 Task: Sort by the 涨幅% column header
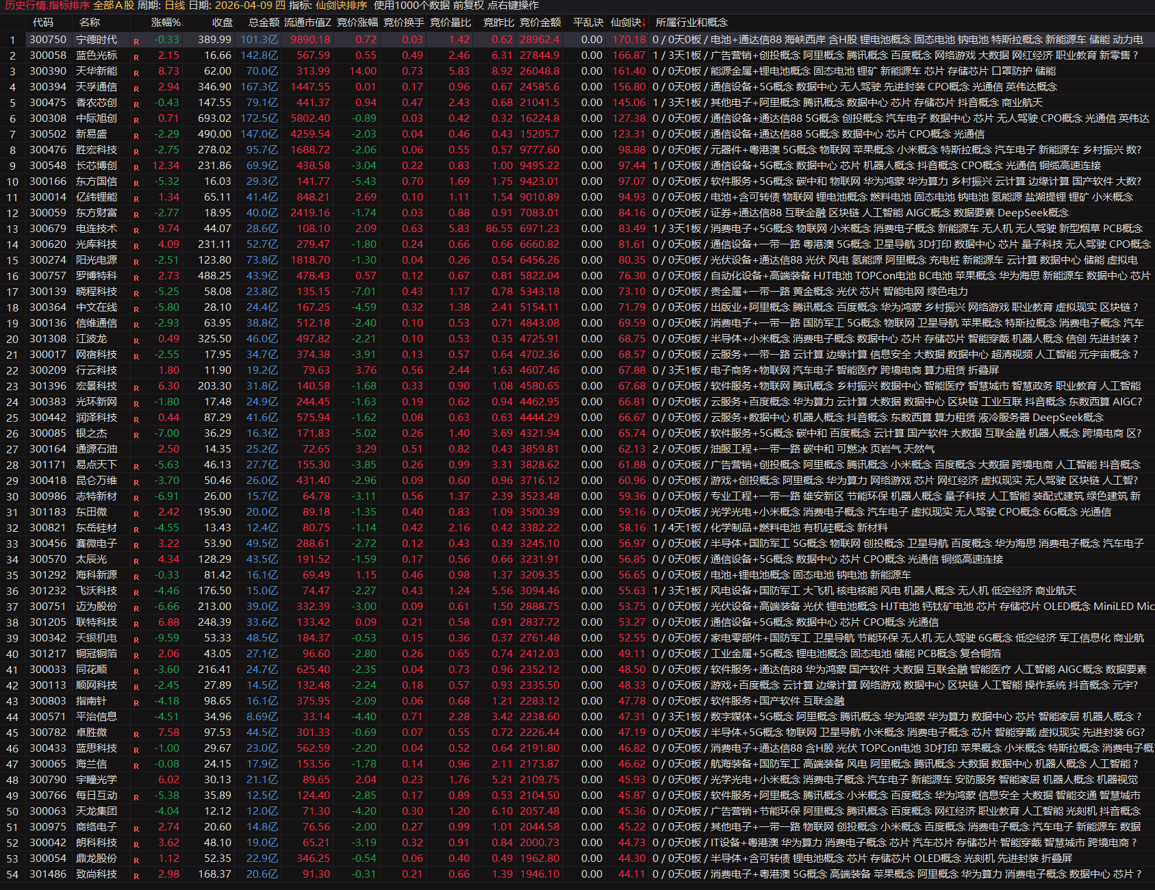tap(166, 23)
